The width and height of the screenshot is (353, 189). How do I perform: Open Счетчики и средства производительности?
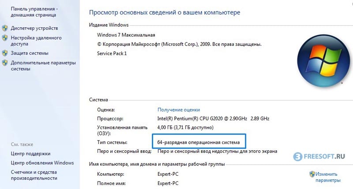[34, 175]
